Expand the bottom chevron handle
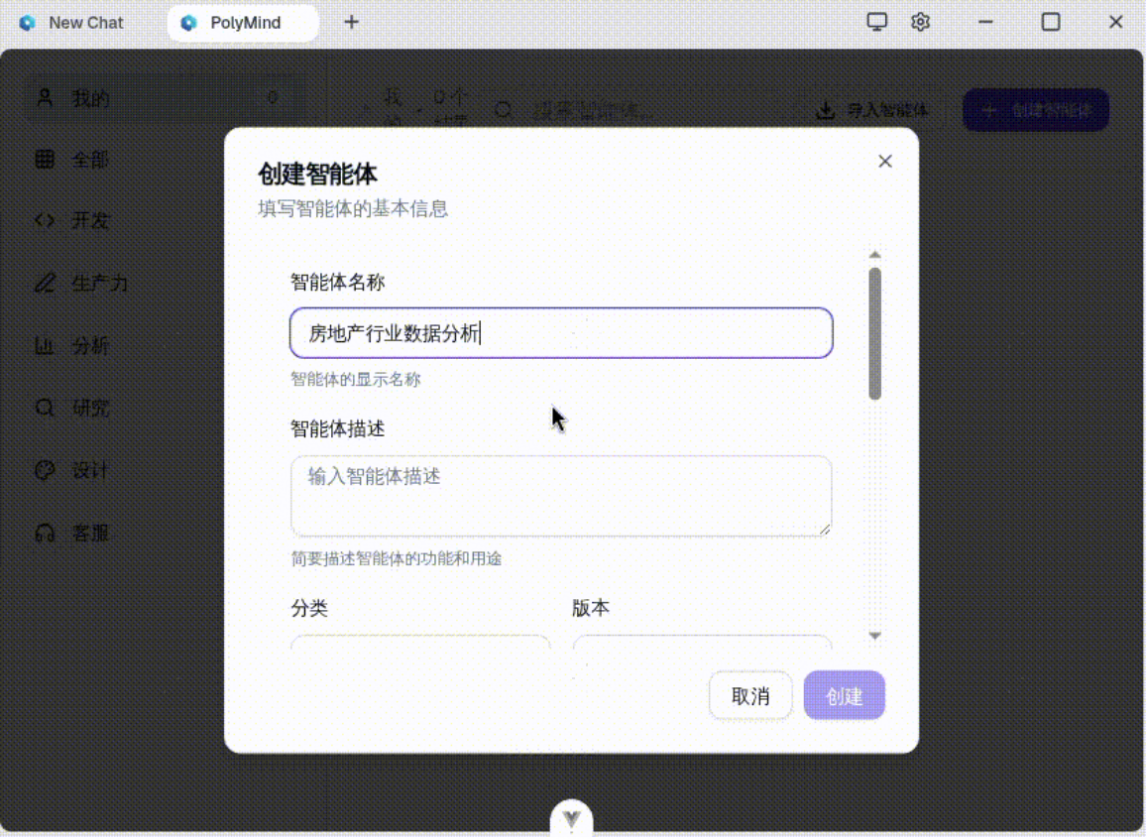The height and width of the screenshot is (839, 1147). coord(572,819)
